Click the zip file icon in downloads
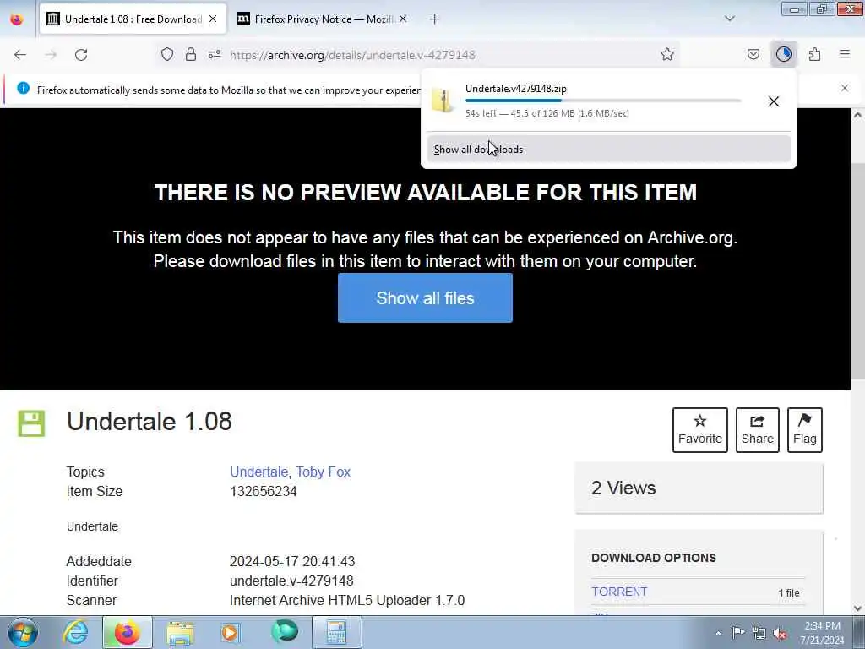The image size is (865, 649). [443, 101]
